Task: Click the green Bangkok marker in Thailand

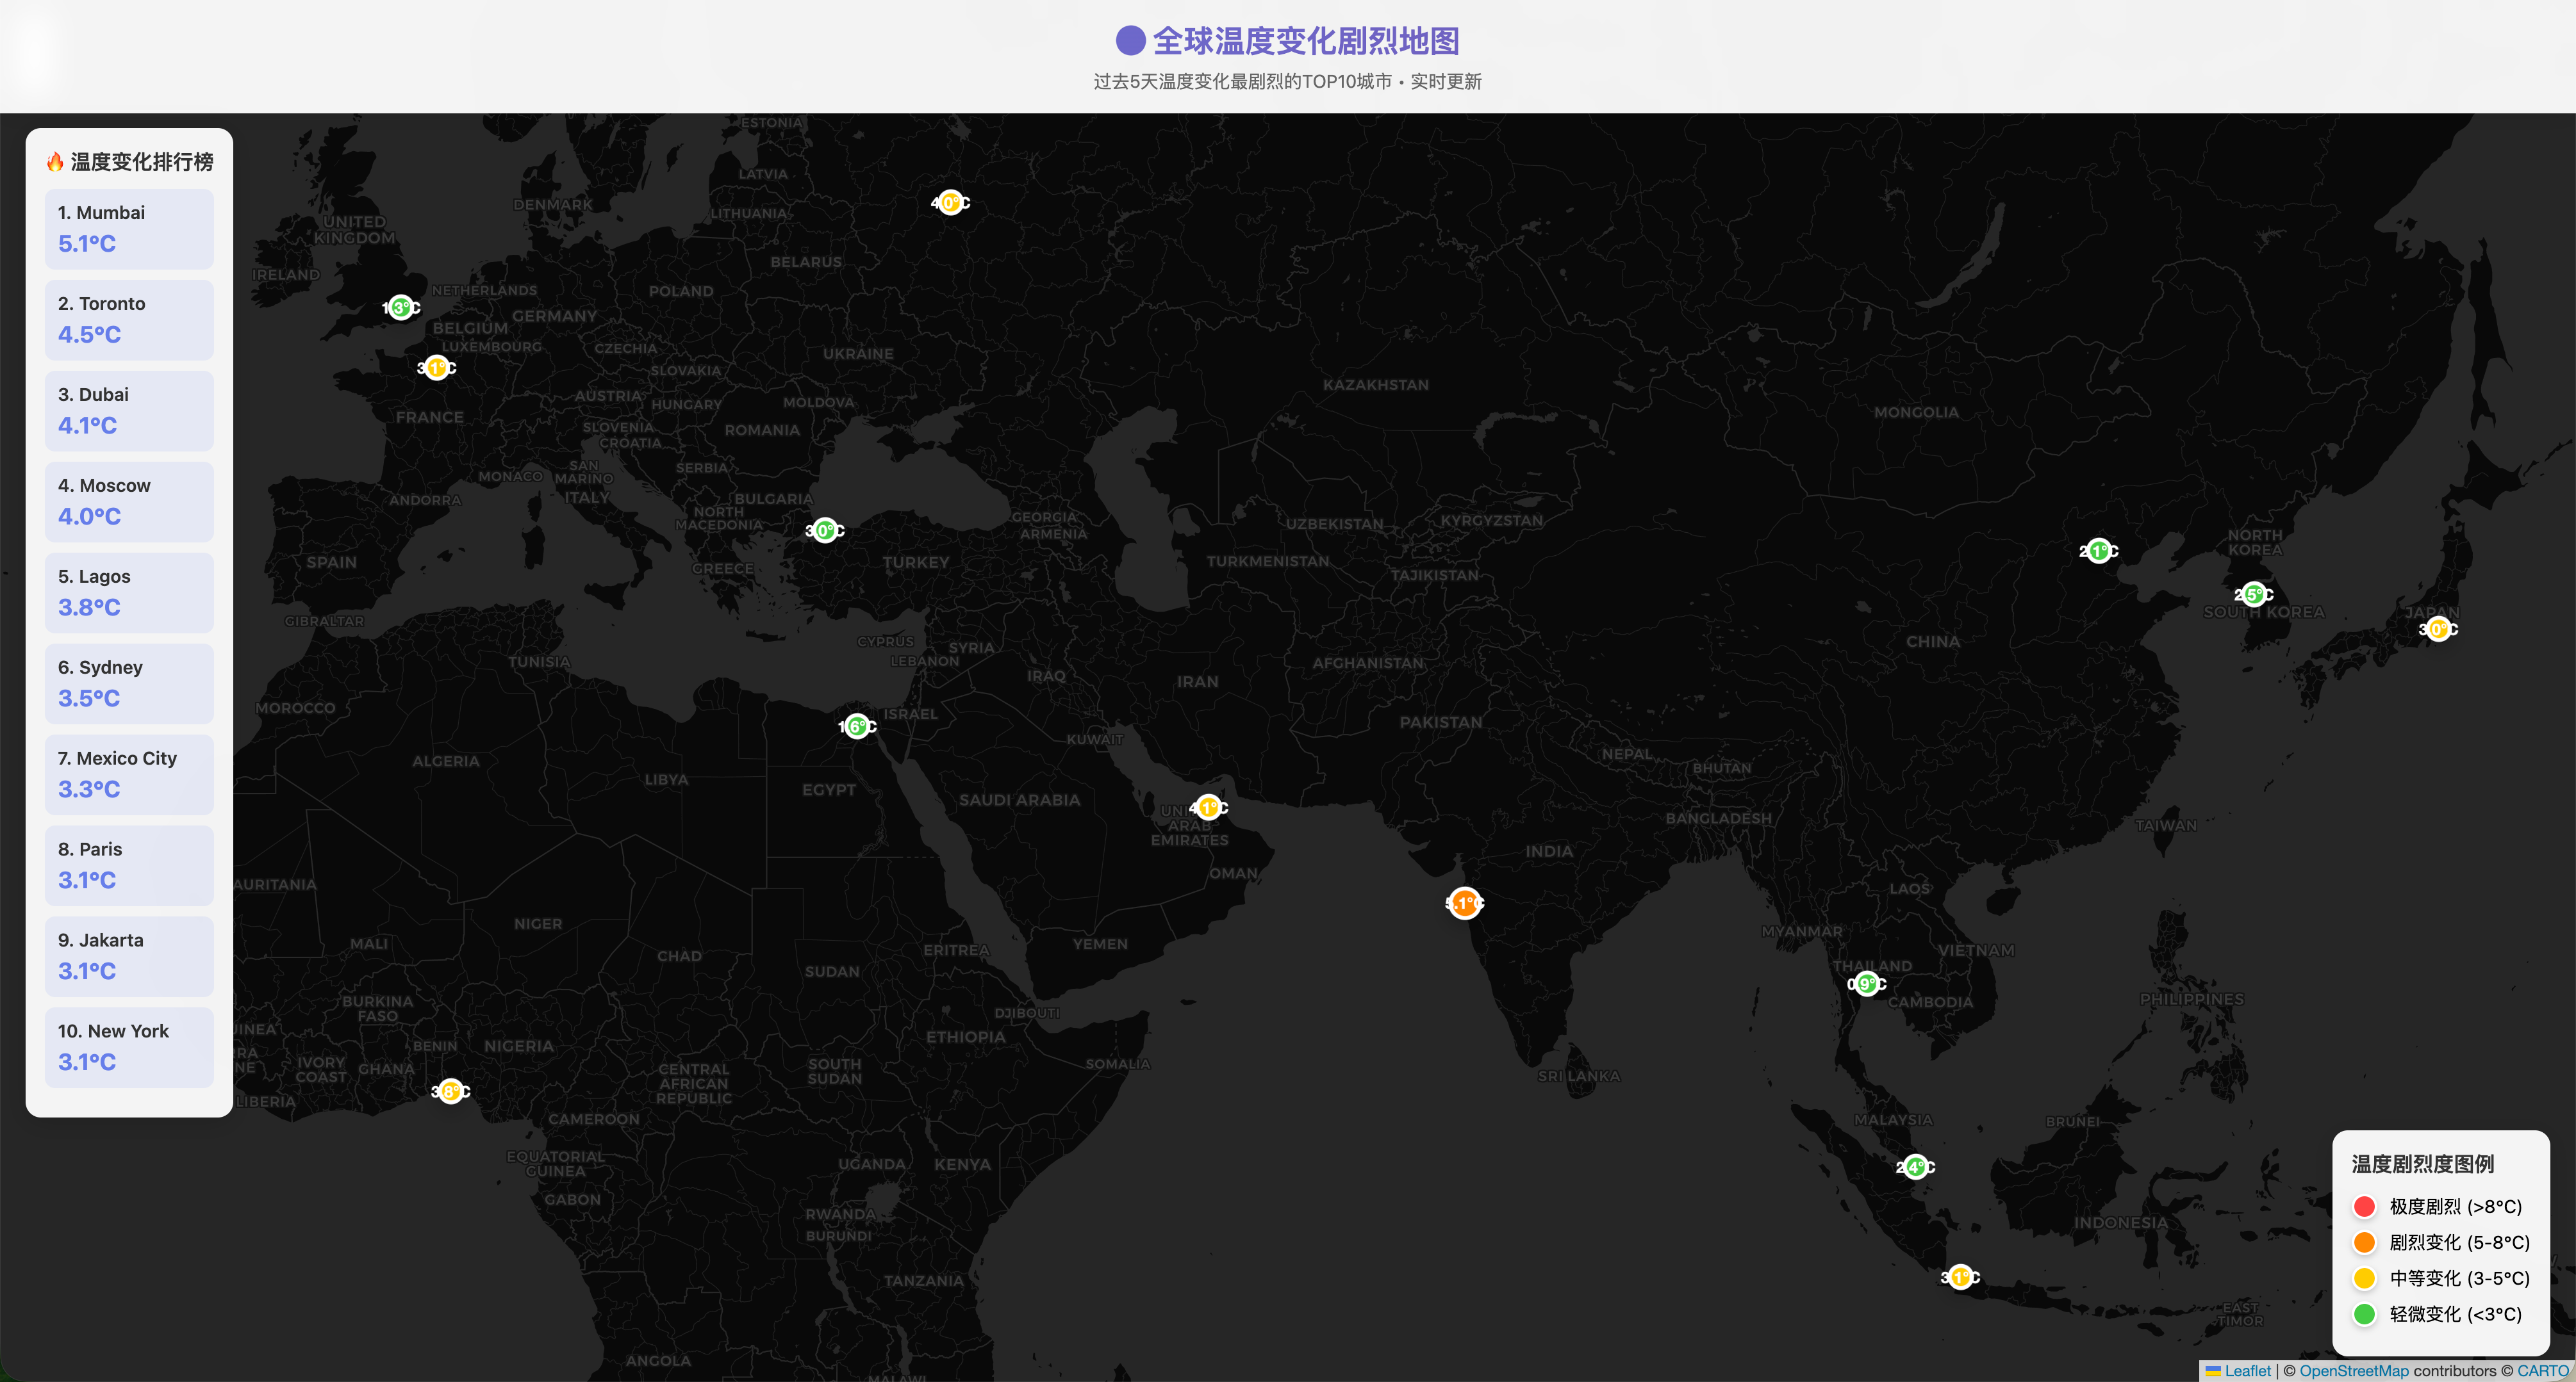Action: (1866, 984)
